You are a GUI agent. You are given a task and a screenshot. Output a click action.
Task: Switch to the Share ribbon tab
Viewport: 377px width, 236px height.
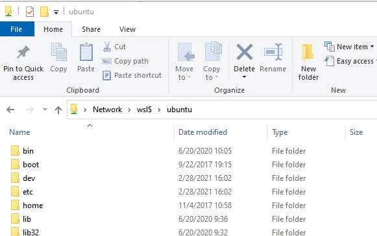(91, 29)
